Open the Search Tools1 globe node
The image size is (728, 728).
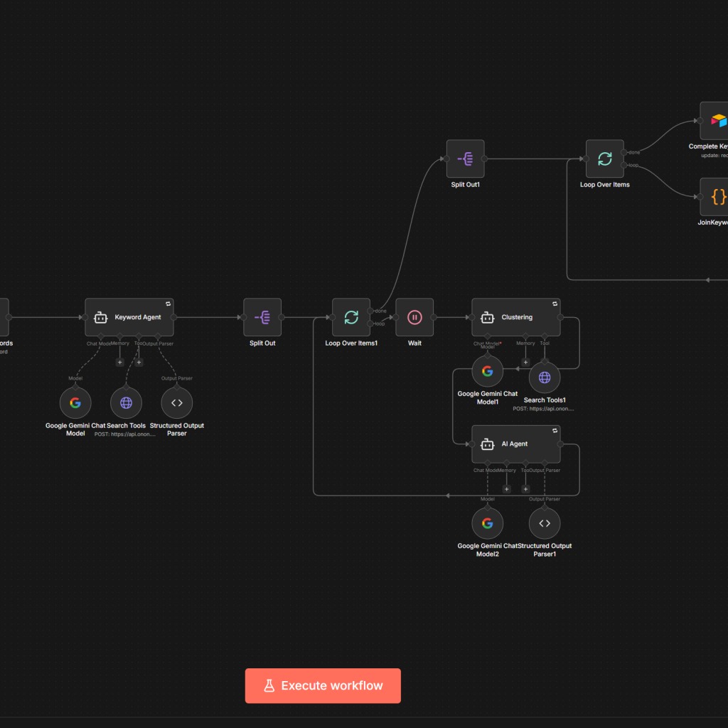click(545, 378)
